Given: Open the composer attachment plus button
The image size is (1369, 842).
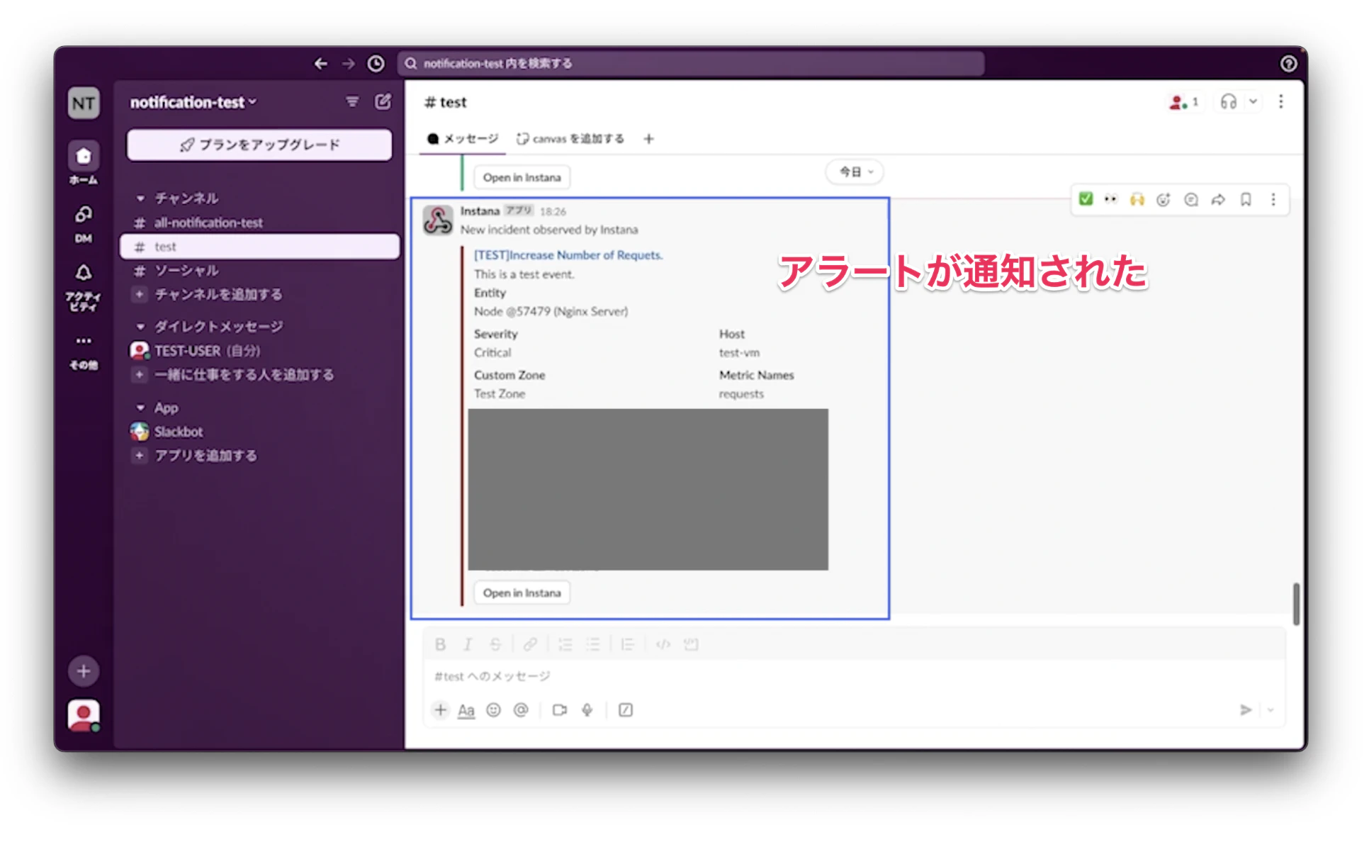Looking at the screenshot, I should (440, 710).
